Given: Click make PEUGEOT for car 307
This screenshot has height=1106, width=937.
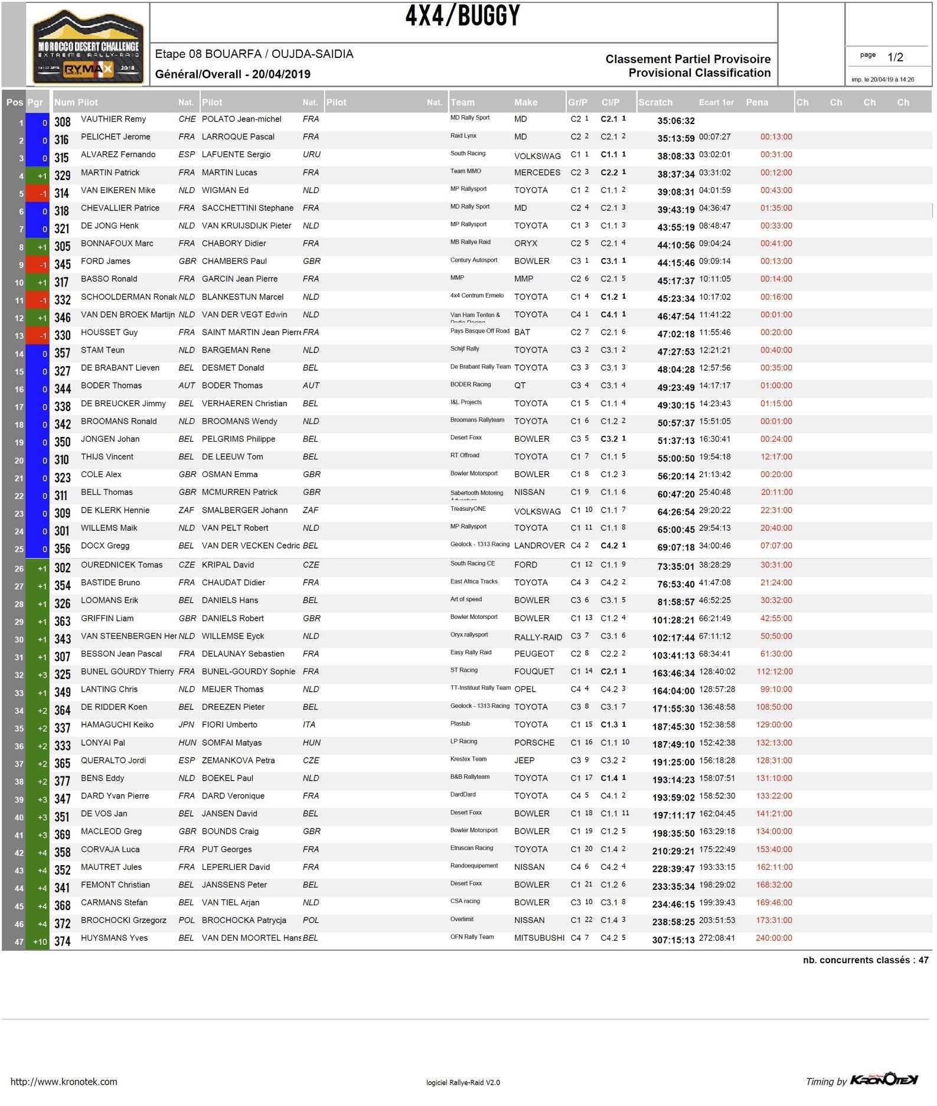Looking at the screenshot, I should (534, 654).
